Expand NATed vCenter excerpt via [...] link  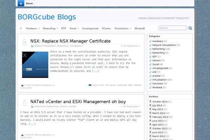32,124
